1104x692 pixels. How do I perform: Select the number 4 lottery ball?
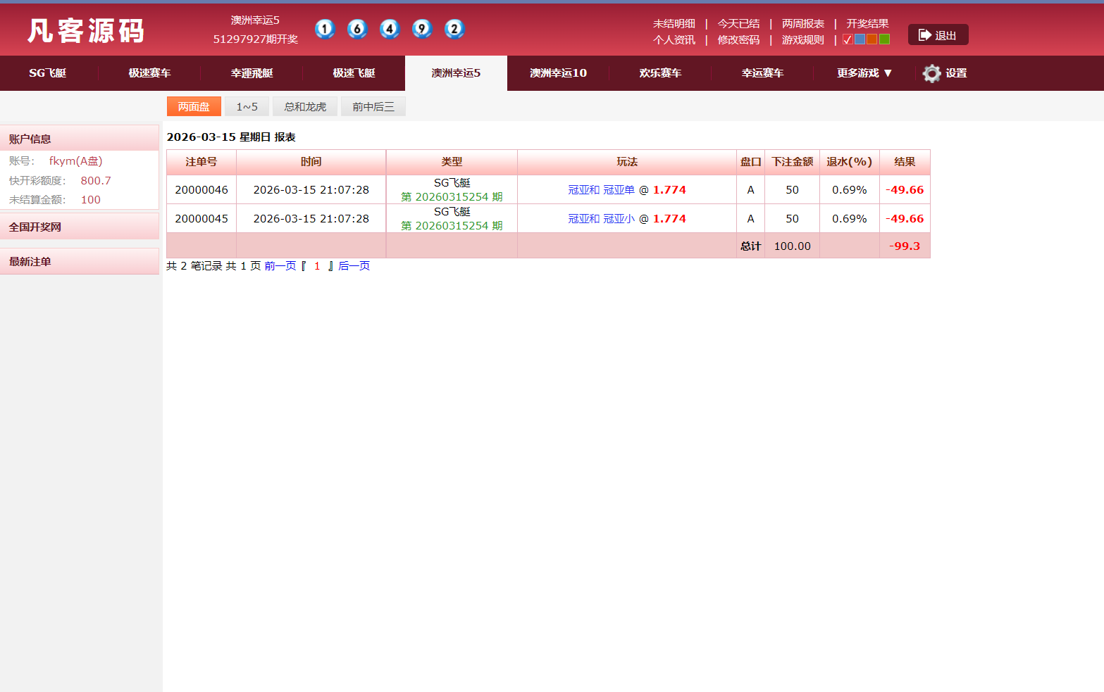390,29
